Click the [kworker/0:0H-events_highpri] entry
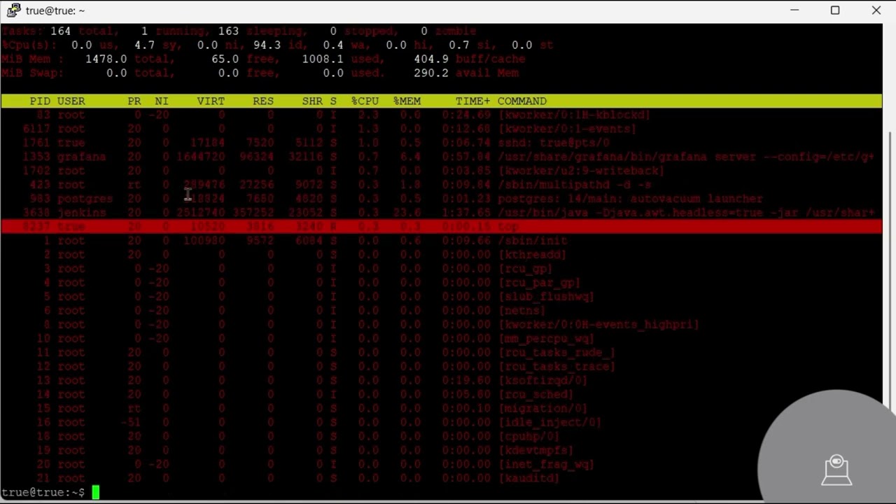 coord(598,325)
